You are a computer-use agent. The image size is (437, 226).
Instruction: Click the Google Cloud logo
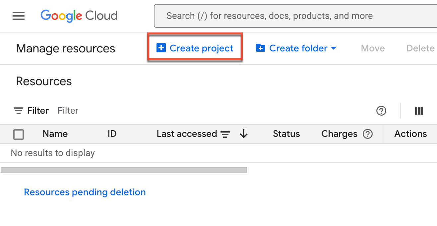79,16
